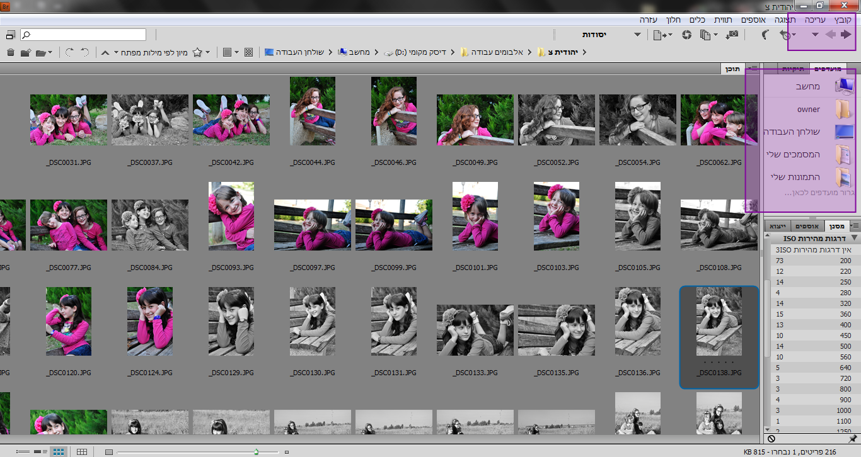Click the checkerboard Camera Raw preferences icon
861x457 pixels.
pos(248,52)
